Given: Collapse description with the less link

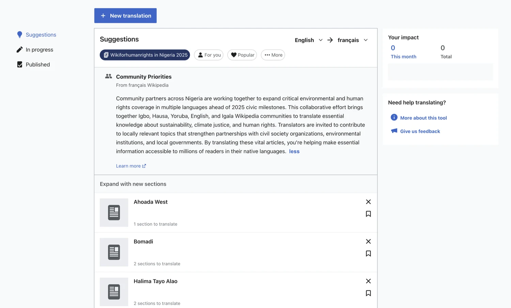Looking at the screenshot, I should pyautogui.click(x=294, y=151).
